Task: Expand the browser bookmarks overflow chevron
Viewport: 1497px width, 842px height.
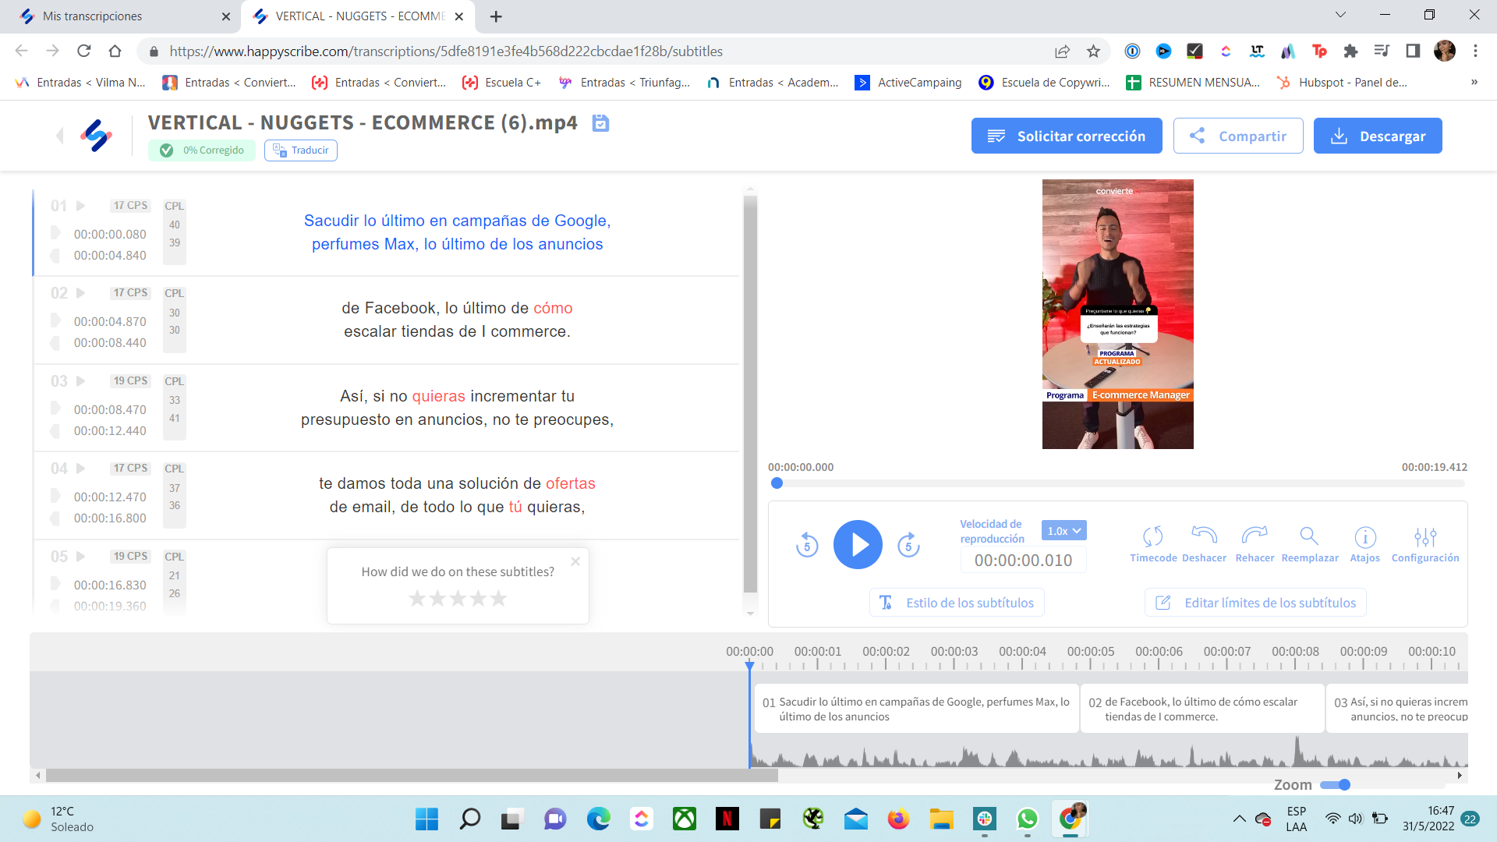Action: point(1474,82)
